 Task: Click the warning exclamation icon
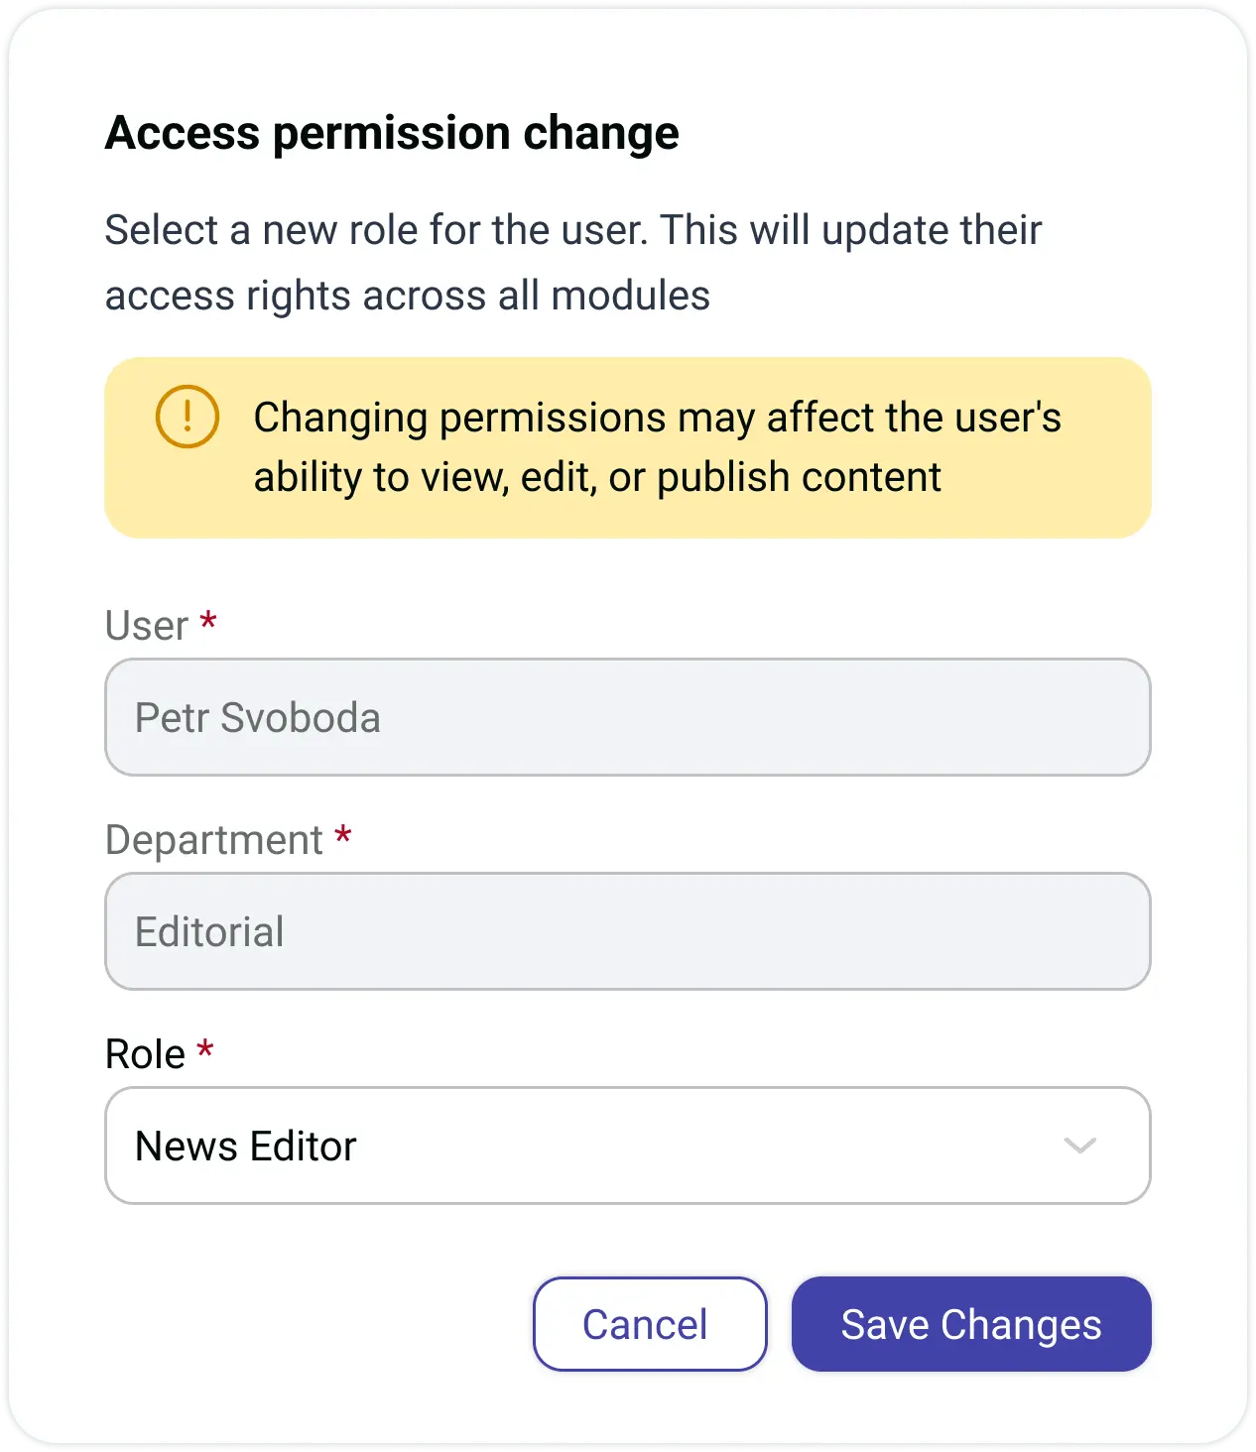click(187, 417)
